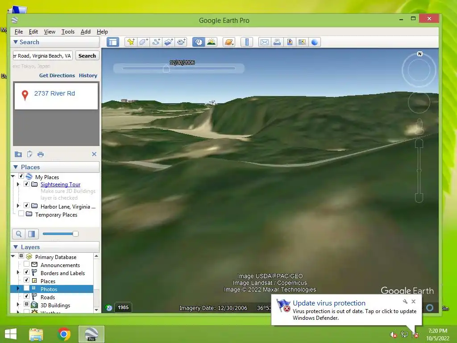Click the red pin for 2737 River Rd

tap(25, 95)
